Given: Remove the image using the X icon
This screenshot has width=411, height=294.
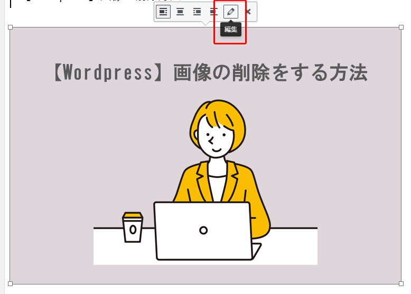Looking at the screenshot, I should coord(248,12).
